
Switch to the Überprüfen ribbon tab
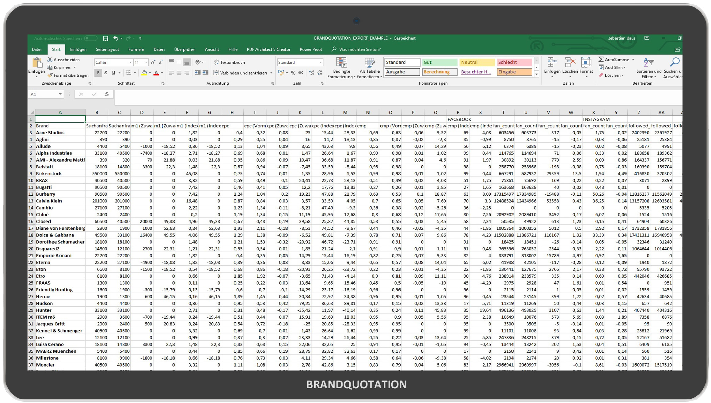pos(184,49)
